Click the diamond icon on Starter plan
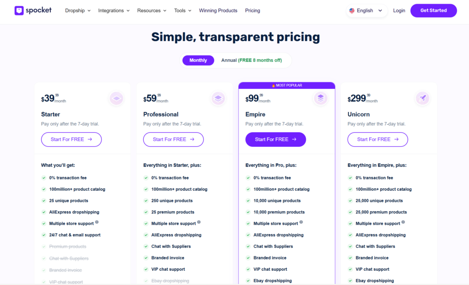Viewport: 469px width, 285px height. pos(116,98)
